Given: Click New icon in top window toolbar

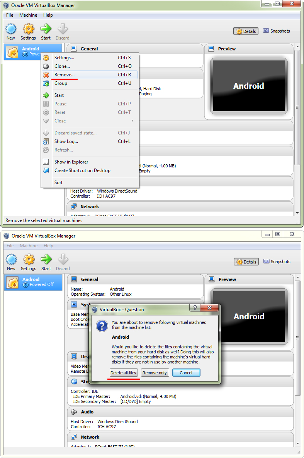Looking at the screenshot, I should pos(11,29).
